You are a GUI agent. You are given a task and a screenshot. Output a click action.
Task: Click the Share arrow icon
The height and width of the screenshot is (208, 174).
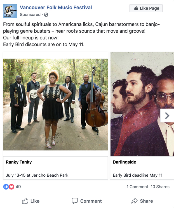[135, 201]
